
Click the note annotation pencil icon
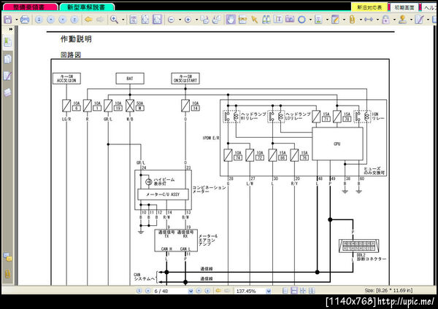335,20
